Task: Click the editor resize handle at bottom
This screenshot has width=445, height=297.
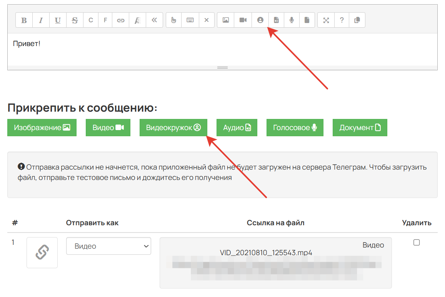Action: [x=222, y=68]
